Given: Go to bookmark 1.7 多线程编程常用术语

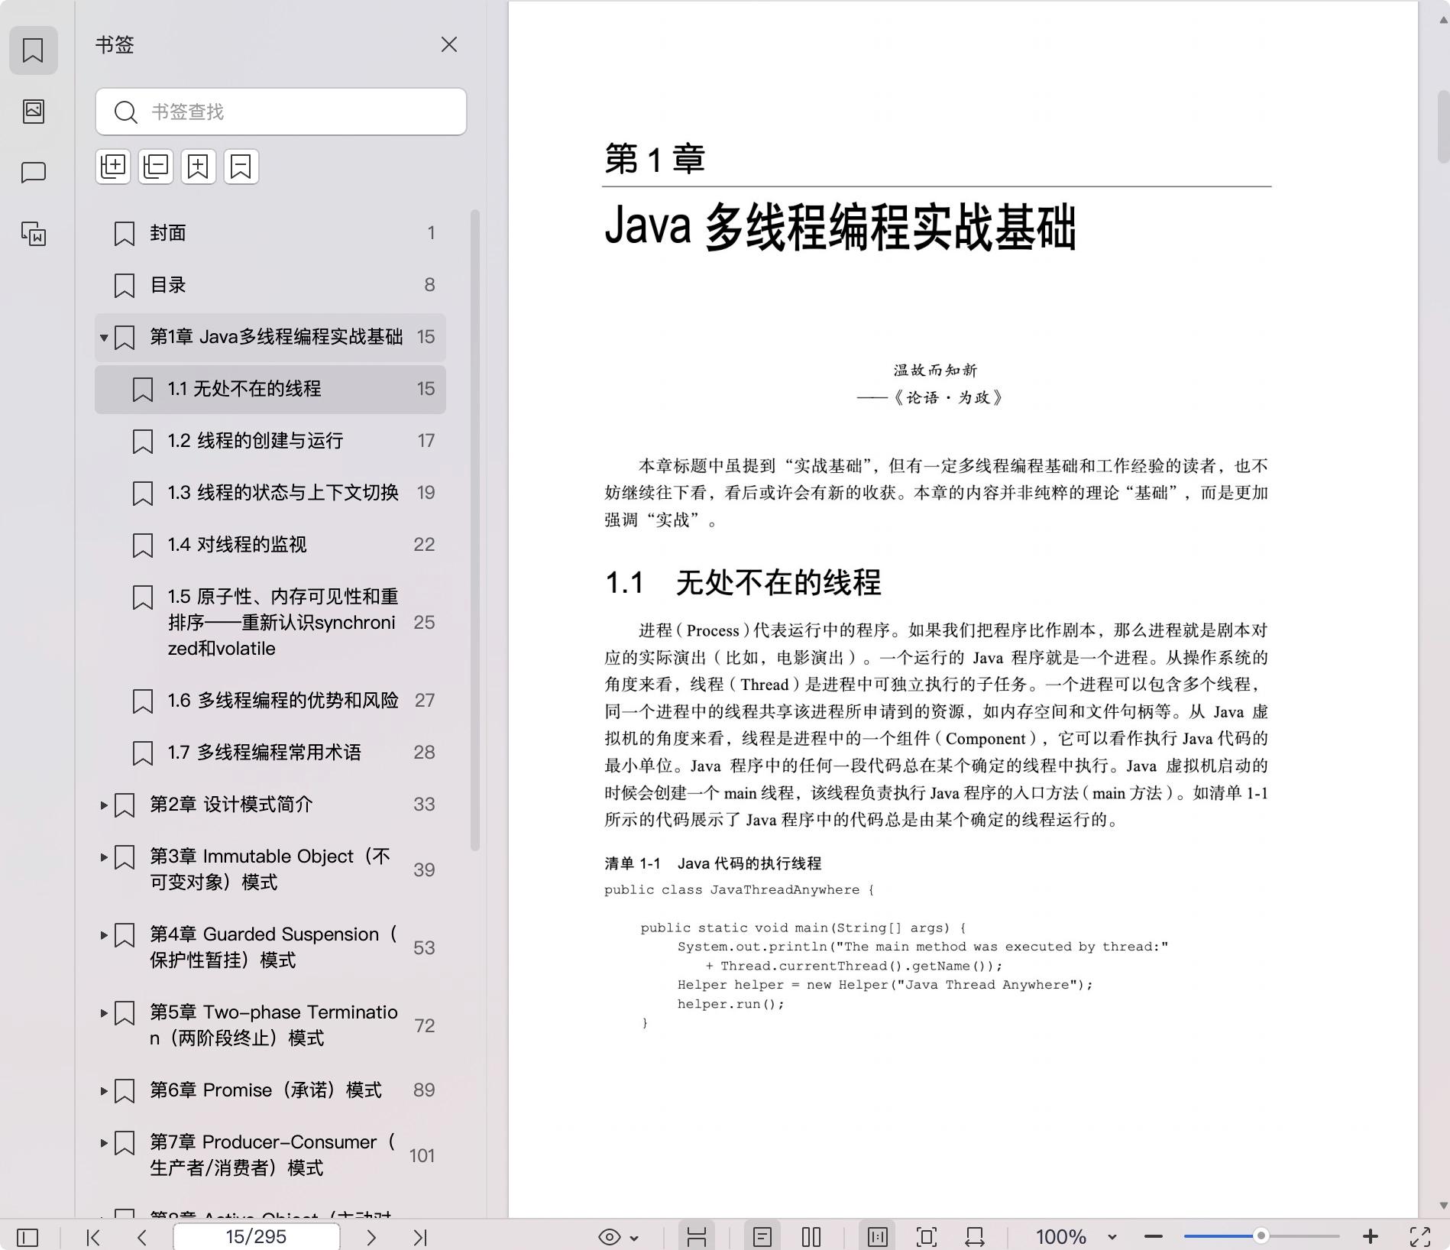Looking at the screenshot, I should (x=270, y=753).
